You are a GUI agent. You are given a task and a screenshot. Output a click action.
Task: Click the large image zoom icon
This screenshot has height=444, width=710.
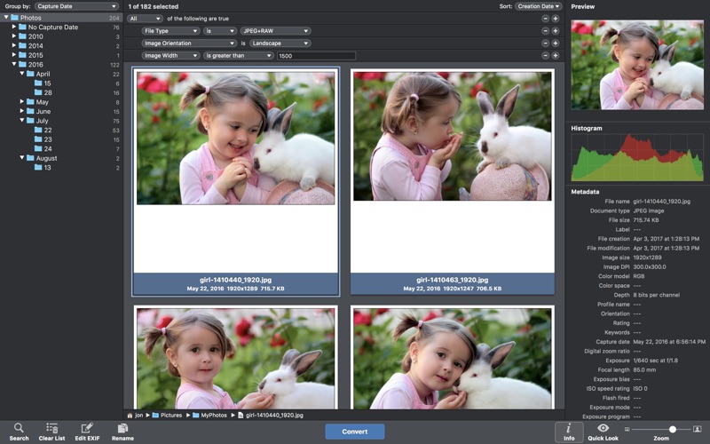[x=697, y=429]
